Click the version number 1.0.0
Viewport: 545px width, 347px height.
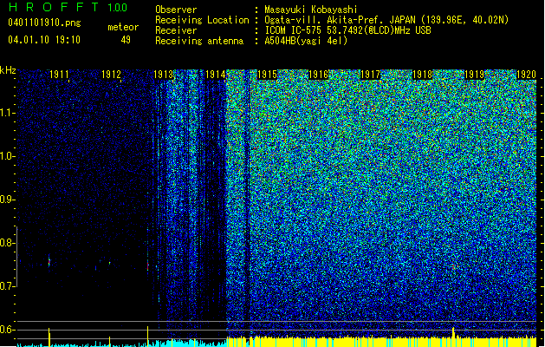point(118,7)
